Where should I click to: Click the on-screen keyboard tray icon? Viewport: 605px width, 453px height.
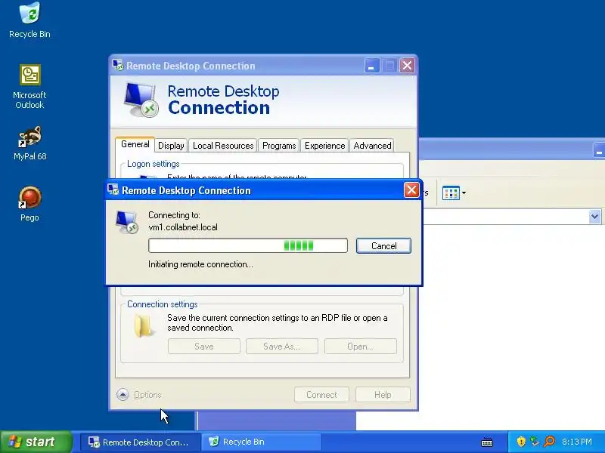487,442
